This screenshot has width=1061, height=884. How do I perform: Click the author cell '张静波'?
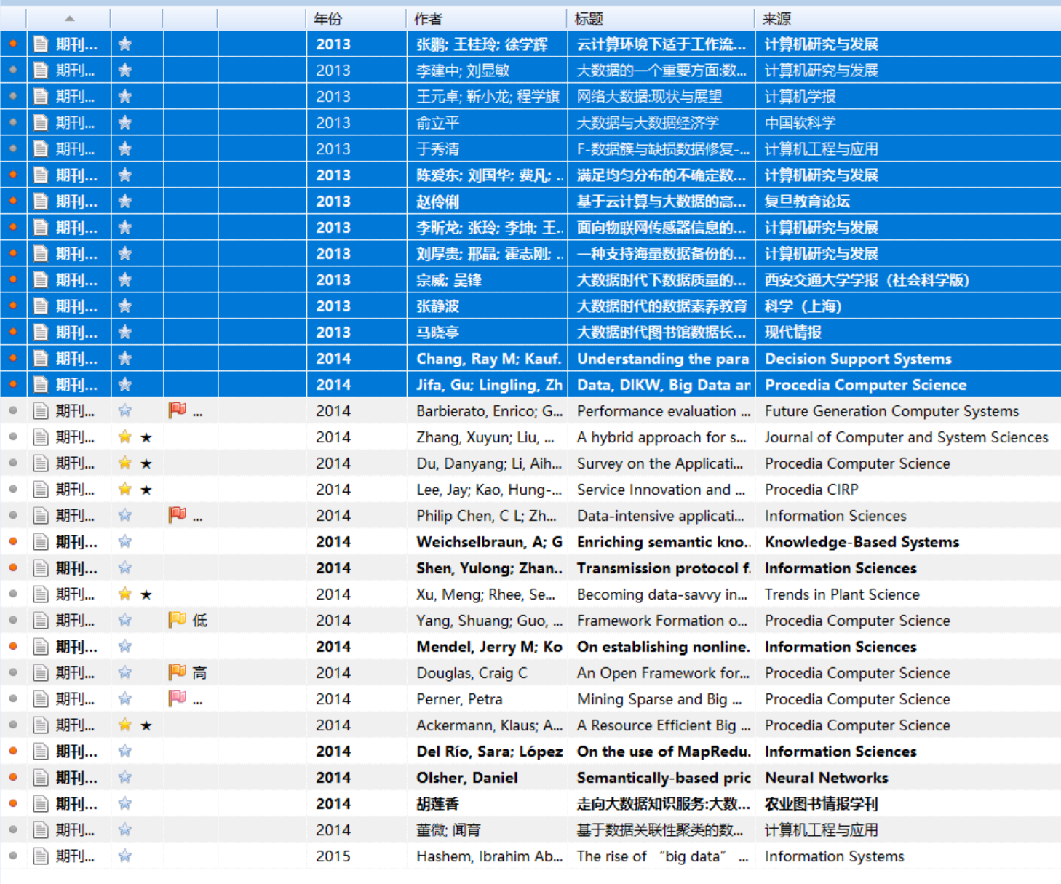click(437, 306)
